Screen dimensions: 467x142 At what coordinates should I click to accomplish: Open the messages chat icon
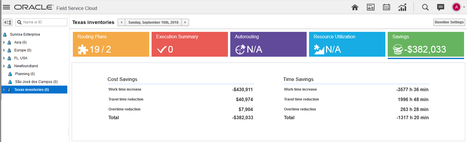[x=441, y=7]
